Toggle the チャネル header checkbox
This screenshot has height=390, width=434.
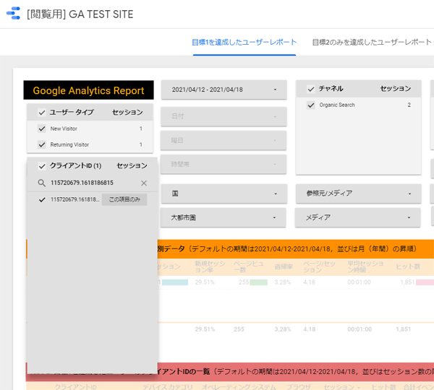point(311,89)
